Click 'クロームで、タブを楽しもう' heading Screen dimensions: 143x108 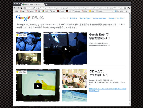tap(99, 73)
